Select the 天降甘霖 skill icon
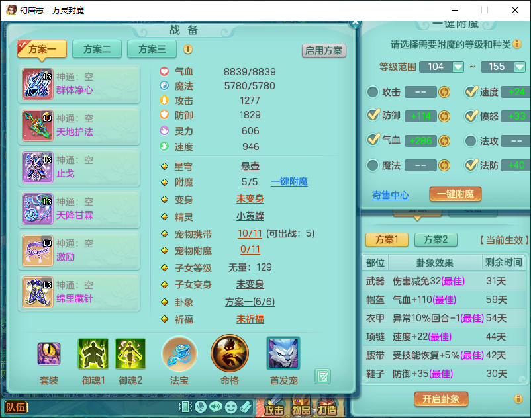Viewport: 531px width, 418px height. [38, 208]
